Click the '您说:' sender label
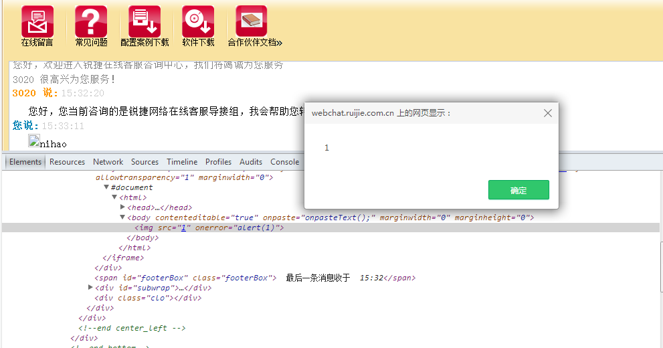This screenshot has height=348, width=663. pos(26,126)
